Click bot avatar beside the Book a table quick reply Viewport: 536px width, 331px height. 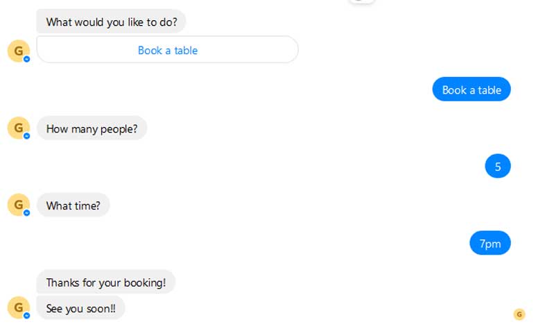18,51
